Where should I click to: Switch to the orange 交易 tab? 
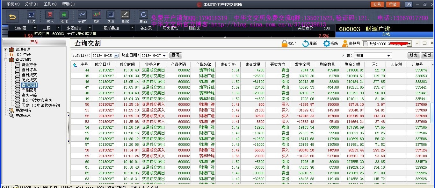[x=377, y=4]
